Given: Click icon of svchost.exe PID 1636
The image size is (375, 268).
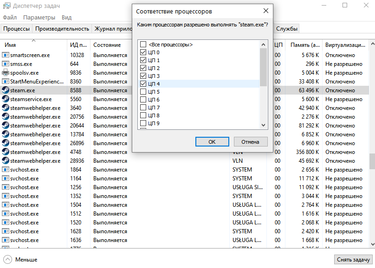Looking at the screenshot, I should [6, 240].
